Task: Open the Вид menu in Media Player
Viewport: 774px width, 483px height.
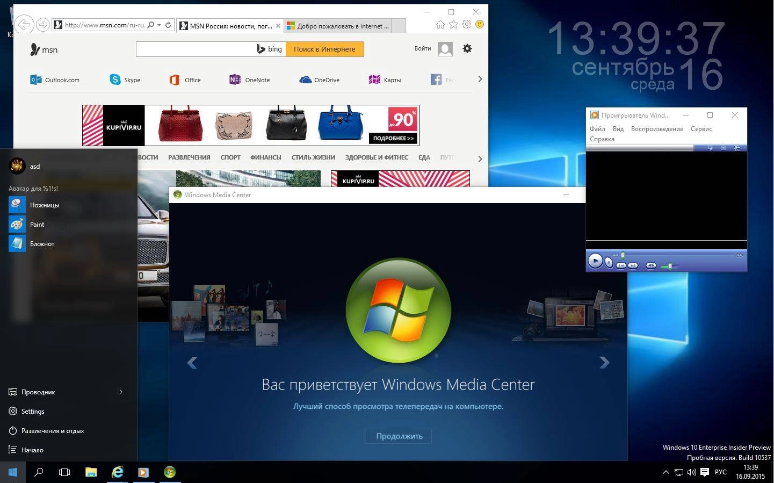Action: click(618, 129)
